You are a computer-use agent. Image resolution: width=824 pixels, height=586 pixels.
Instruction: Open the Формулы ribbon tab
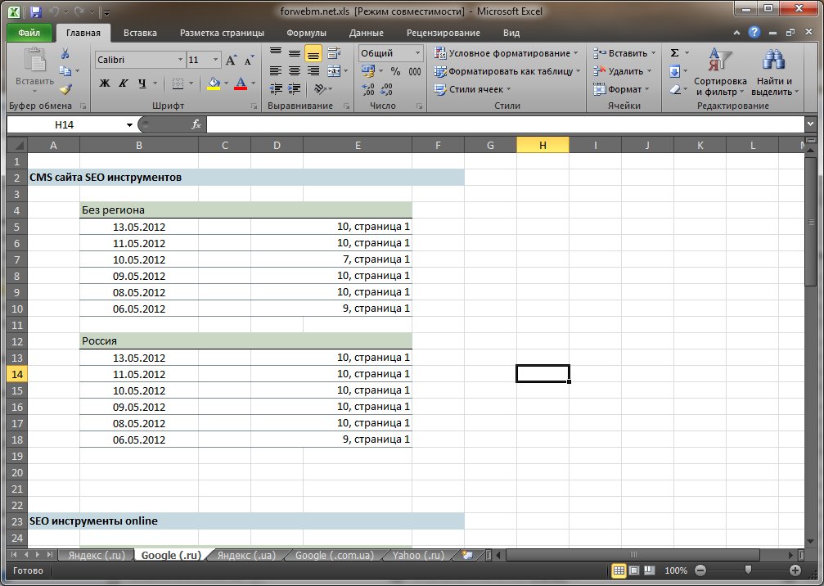coord(306,33)
